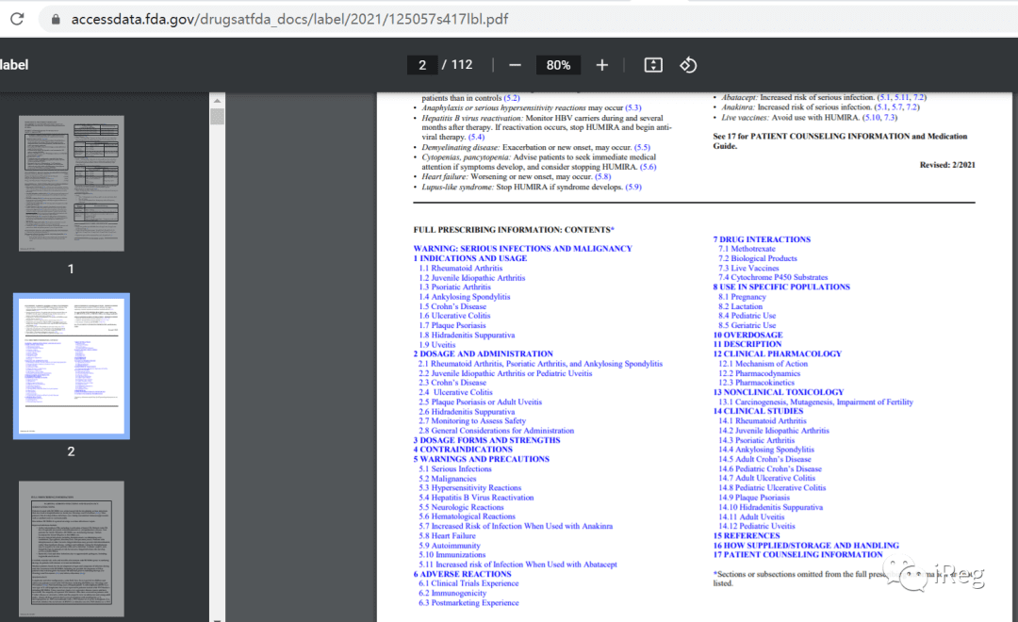Screen dimensions: 1018x622
Task: Click 17 PATIENT COUNSELING INFORMATION link
Action: pos(798,554)
